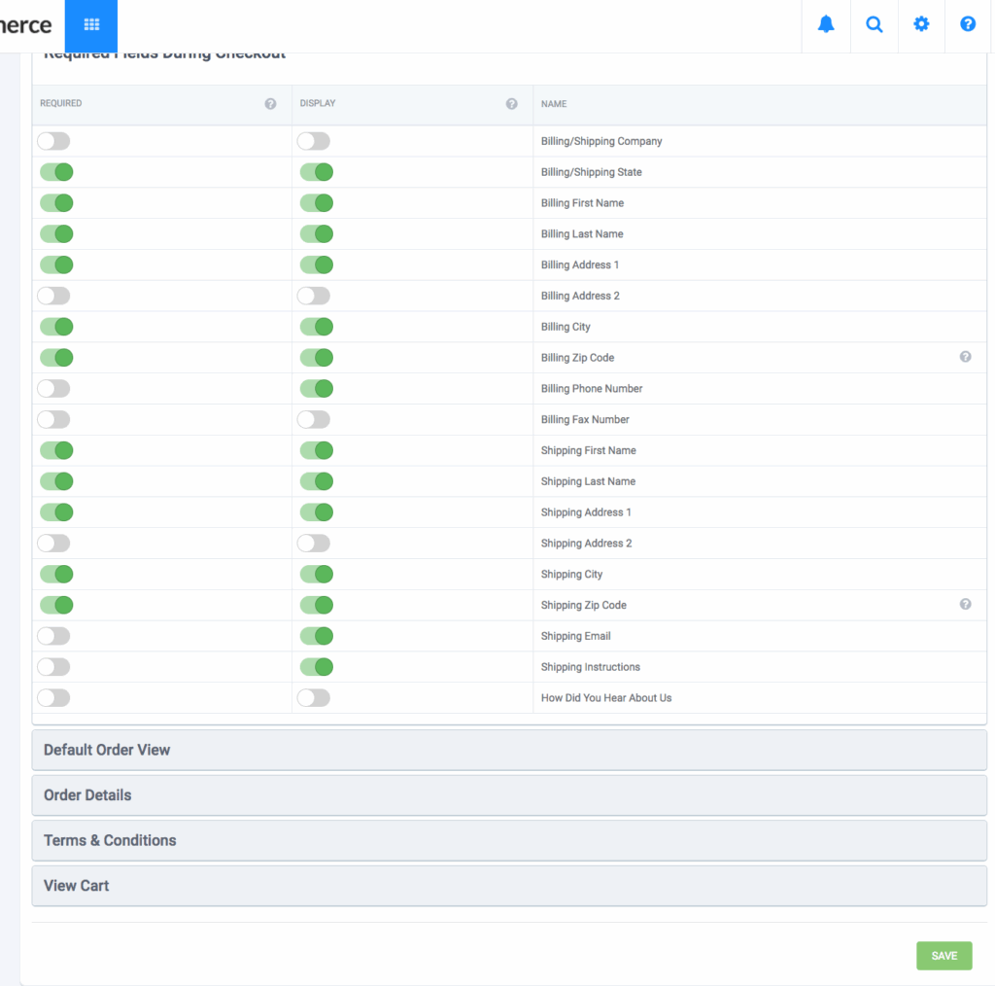Disable Required toggle for Billing City
This screenshot has height=986, width=995.
(x=56, y=327)
